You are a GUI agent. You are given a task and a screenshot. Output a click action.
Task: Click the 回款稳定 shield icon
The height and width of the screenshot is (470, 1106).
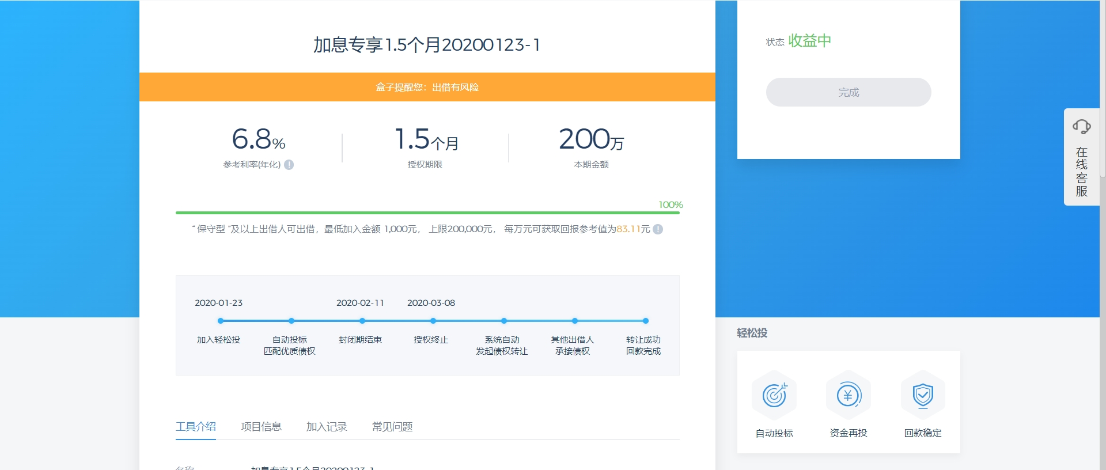pos(923,395)
